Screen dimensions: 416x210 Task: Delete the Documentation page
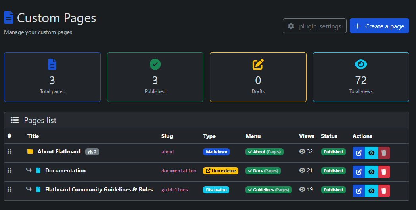coord(383,172)
